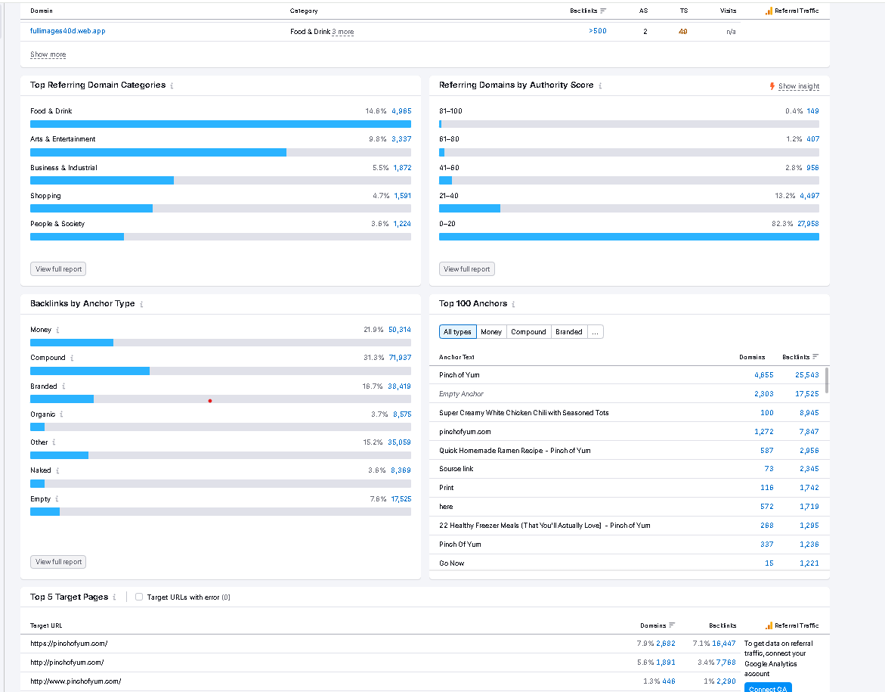Open full report for Backlinks by Anchor Type
This screenshot has width=885, height=692.
tap(58, 562)
